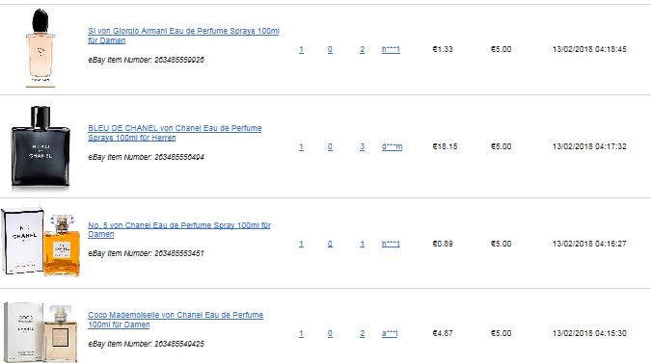Click the 0 link in Bleu de Chanel row
The width and height of the screenshot is (651, 363).
pos(330,146)
